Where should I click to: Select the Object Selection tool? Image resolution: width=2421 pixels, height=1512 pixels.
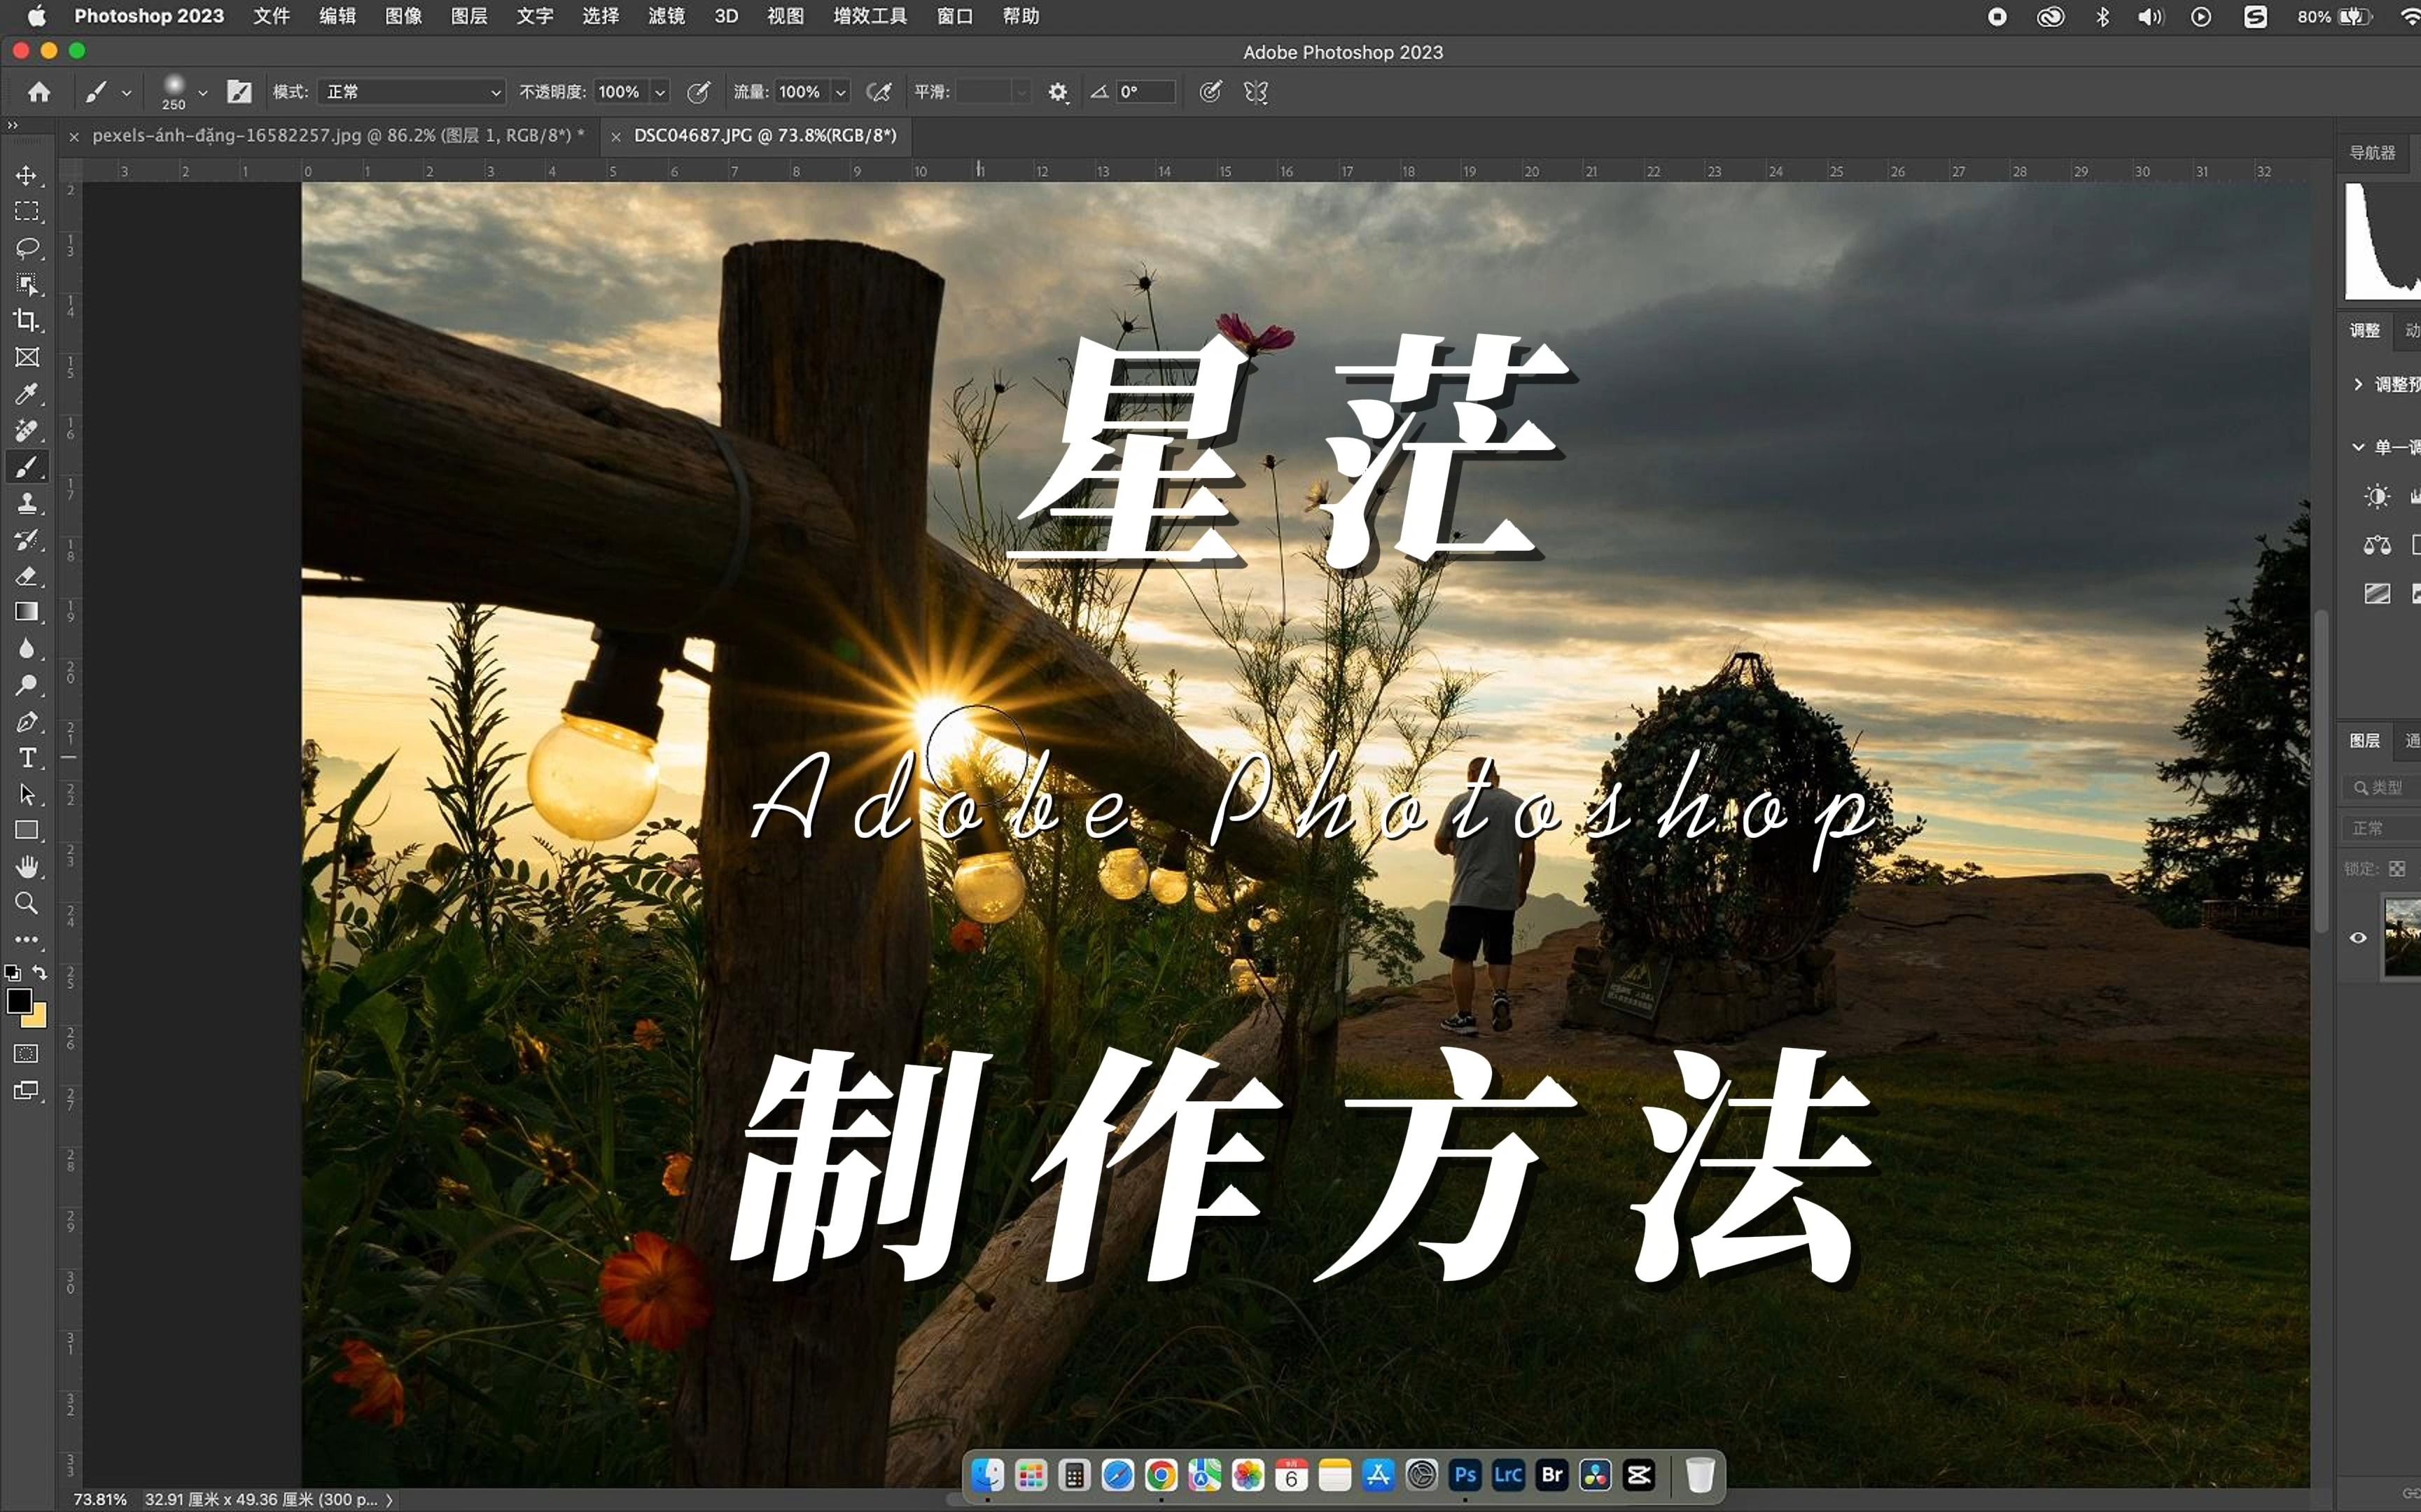click(x=27, y=284)
